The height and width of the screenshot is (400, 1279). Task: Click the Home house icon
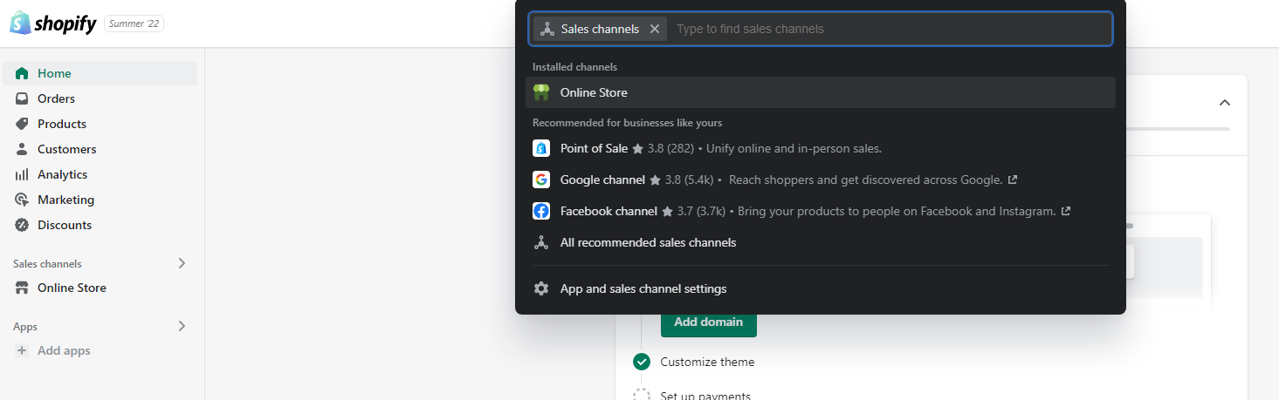tap(22, 73)
